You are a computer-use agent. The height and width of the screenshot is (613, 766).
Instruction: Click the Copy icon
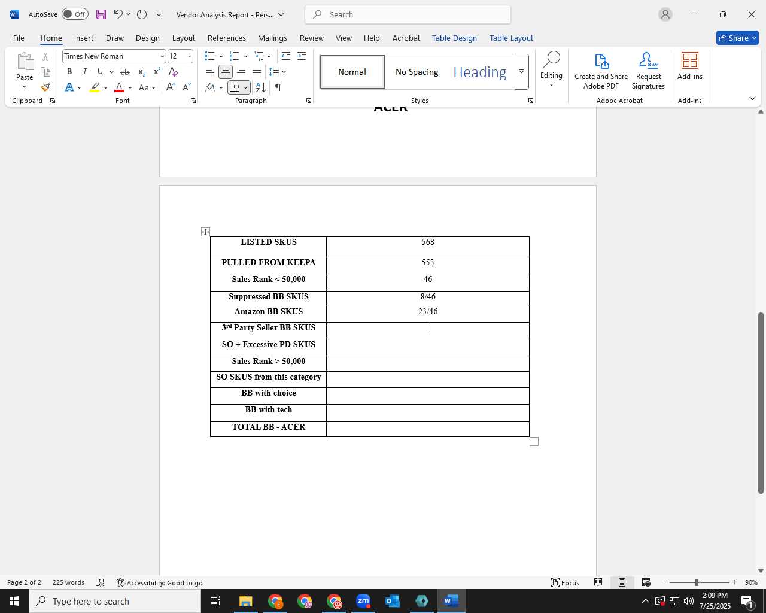coord(45,72)
